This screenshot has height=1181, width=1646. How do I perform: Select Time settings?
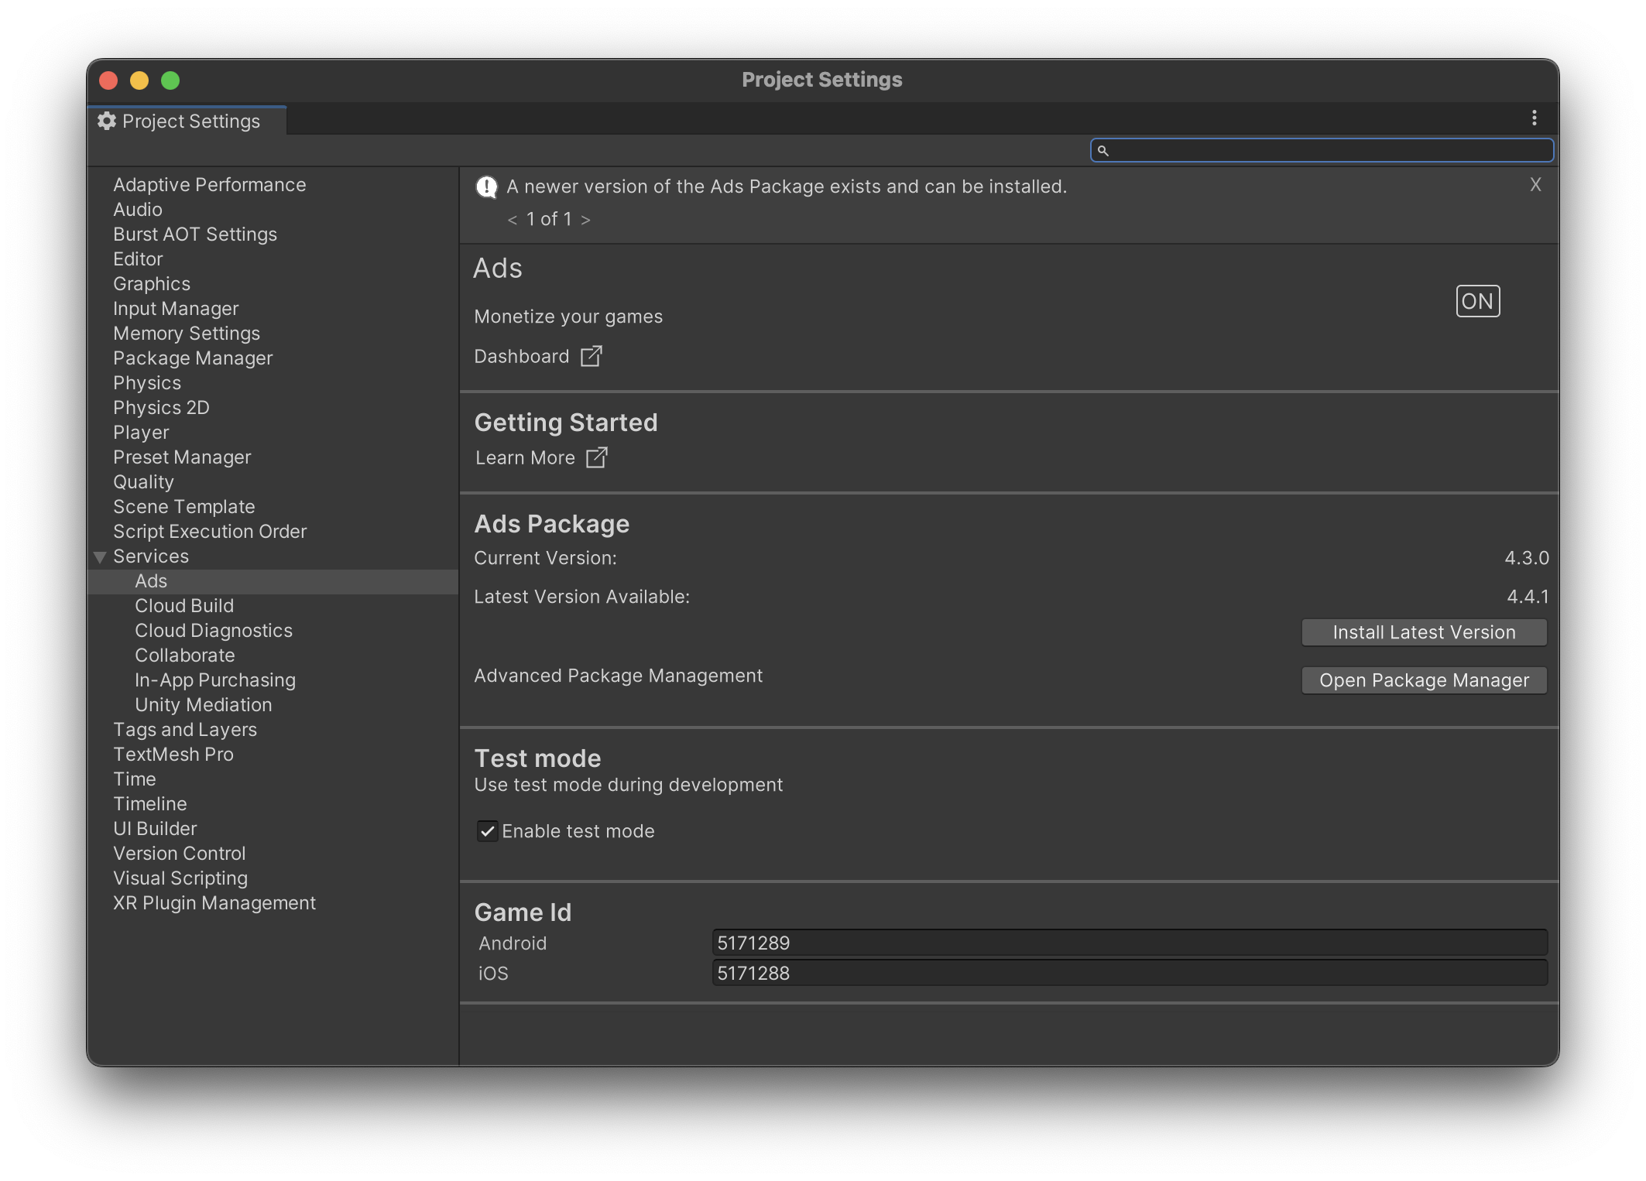[135, 779]
